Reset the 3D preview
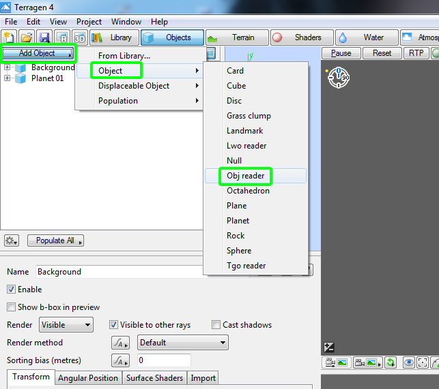The image size is (439, 389). [x=382, y=53]
